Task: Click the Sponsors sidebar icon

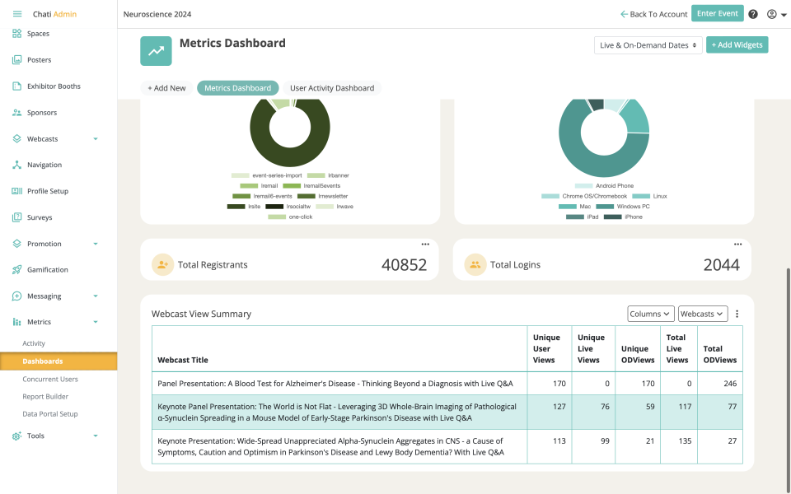Action: click(17, 113)
